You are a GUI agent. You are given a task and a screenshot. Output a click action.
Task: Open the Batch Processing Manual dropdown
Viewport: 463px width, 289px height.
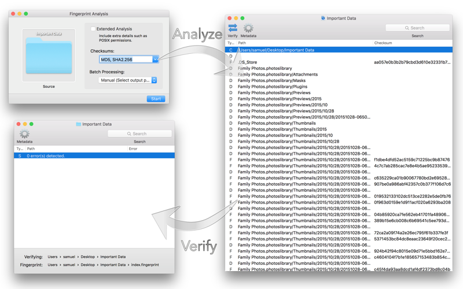[127, 80]
